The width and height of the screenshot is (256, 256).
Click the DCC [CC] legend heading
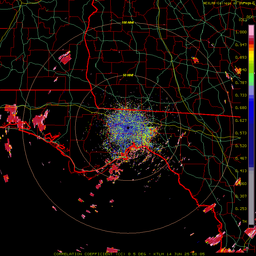click(x=246, y=18)
